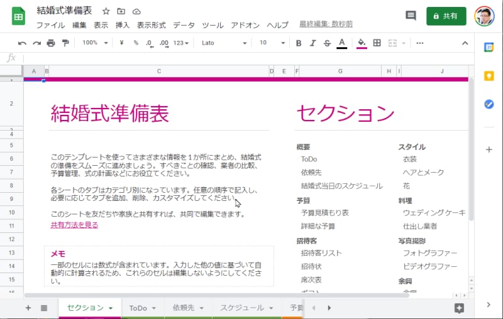
Task: Open Google Tasks side panel icon
Action: coord(489,104)
